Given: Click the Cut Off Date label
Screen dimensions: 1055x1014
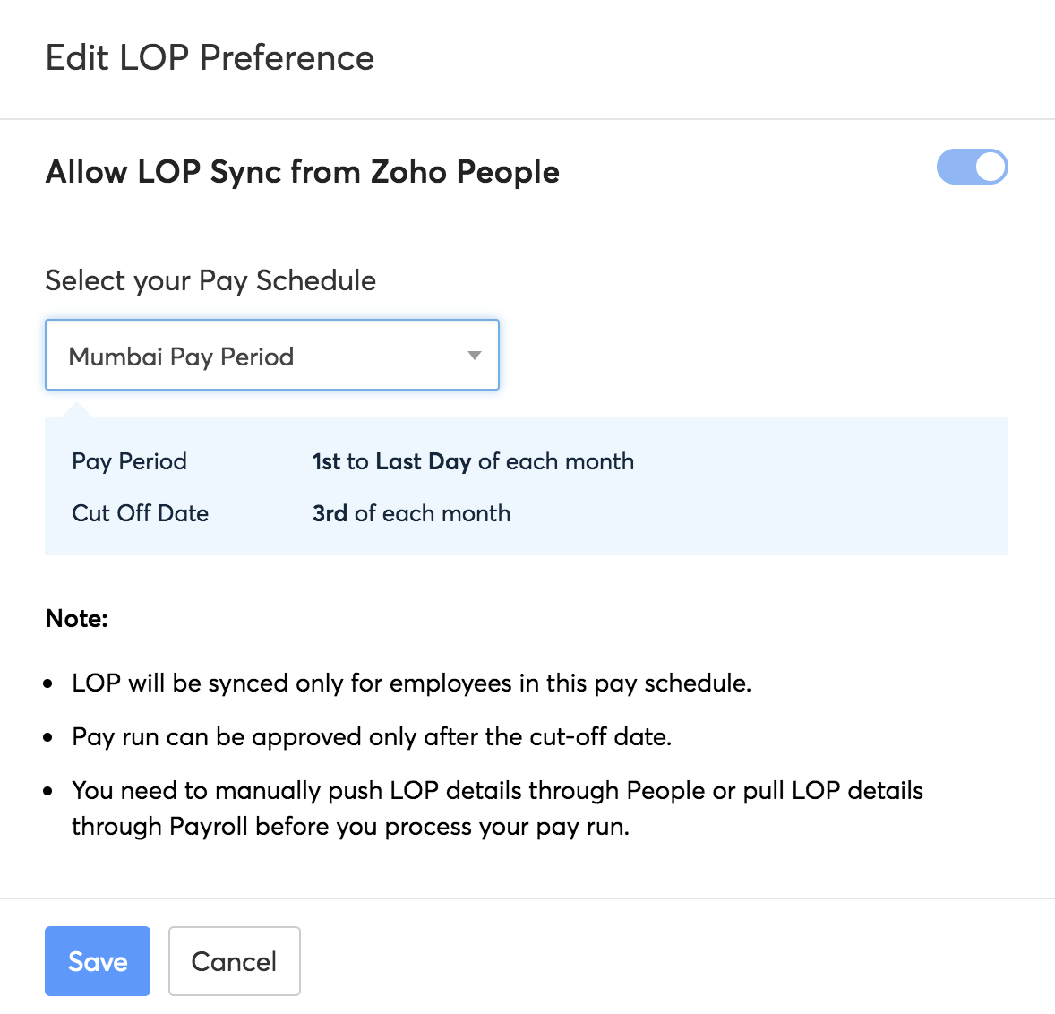Looking at the screenshot, I should point(140,513).
